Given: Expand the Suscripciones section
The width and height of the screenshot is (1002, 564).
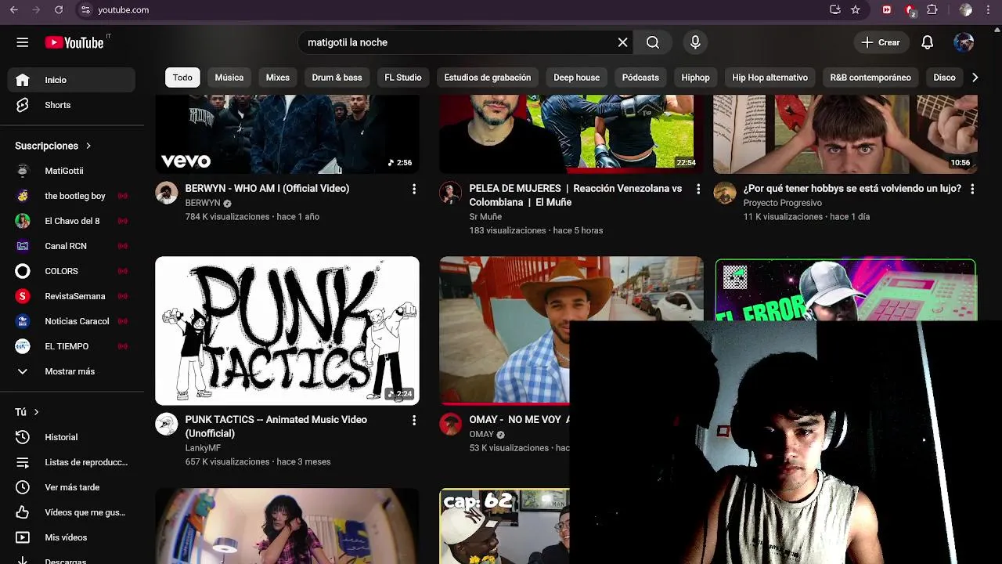Looking at the screenshot, I should point(53,146).
